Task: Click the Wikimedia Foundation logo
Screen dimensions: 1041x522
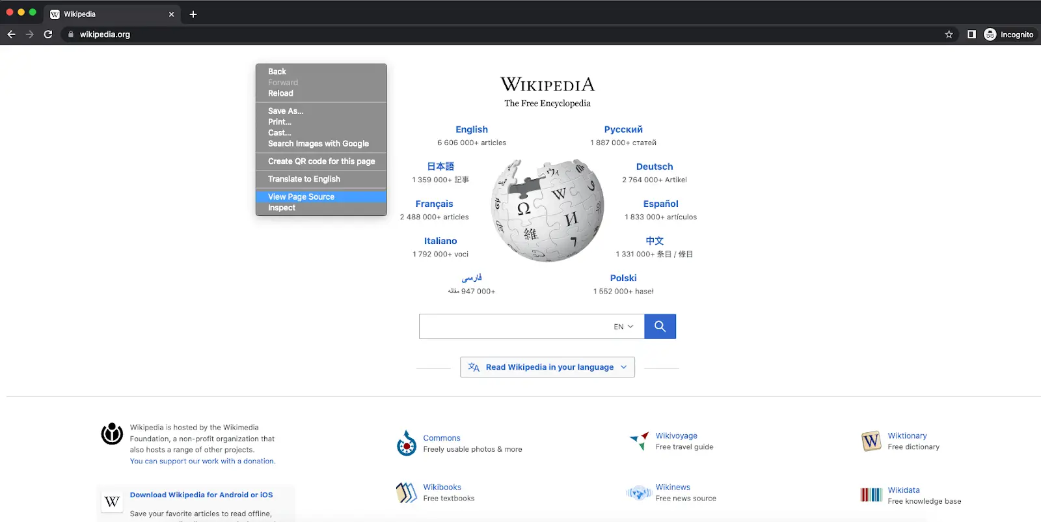Action: [x=112, y=433]
